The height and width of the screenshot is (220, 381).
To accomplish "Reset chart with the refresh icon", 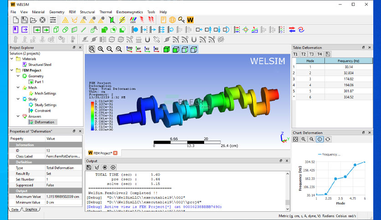I will point(328,139).
